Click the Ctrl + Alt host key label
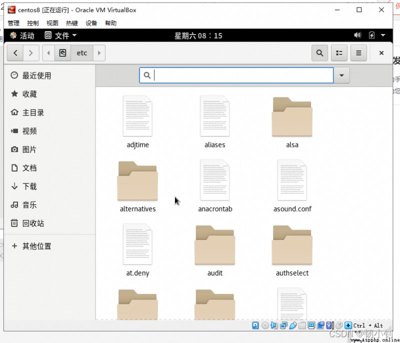The height and width of the screenshot is (343, 400). point(368,325)
